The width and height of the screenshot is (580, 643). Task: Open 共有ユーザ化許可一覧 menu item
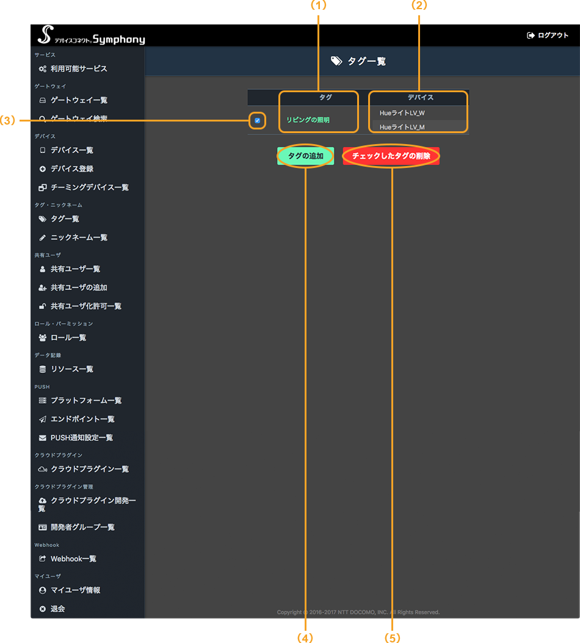[85, 307]
